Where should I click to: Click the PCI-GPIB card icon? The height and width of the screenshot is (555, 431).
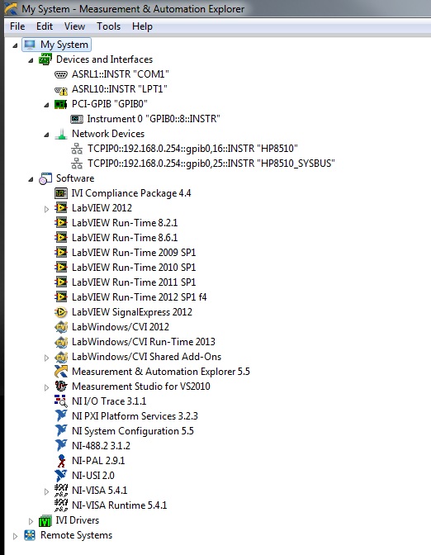(x=61, y=104)
